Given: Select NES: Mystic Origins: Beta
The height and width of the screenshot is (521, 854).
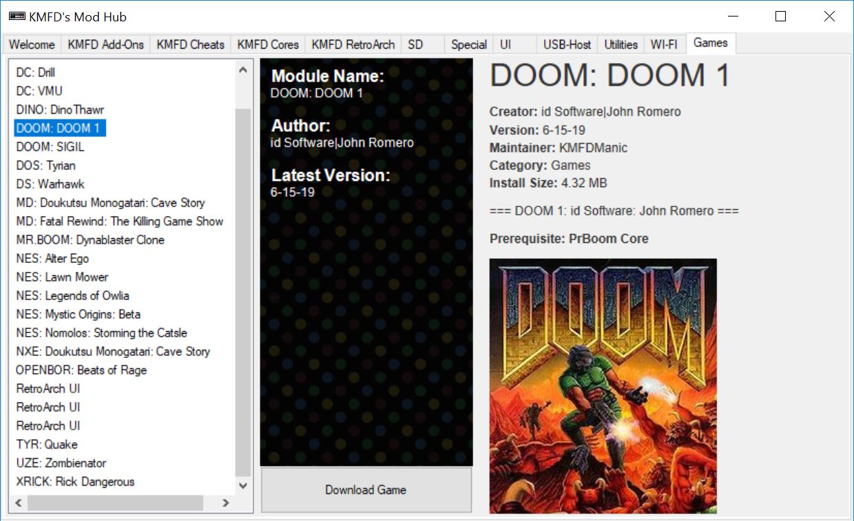Looking at the screenshot, I should pos(79,314).
